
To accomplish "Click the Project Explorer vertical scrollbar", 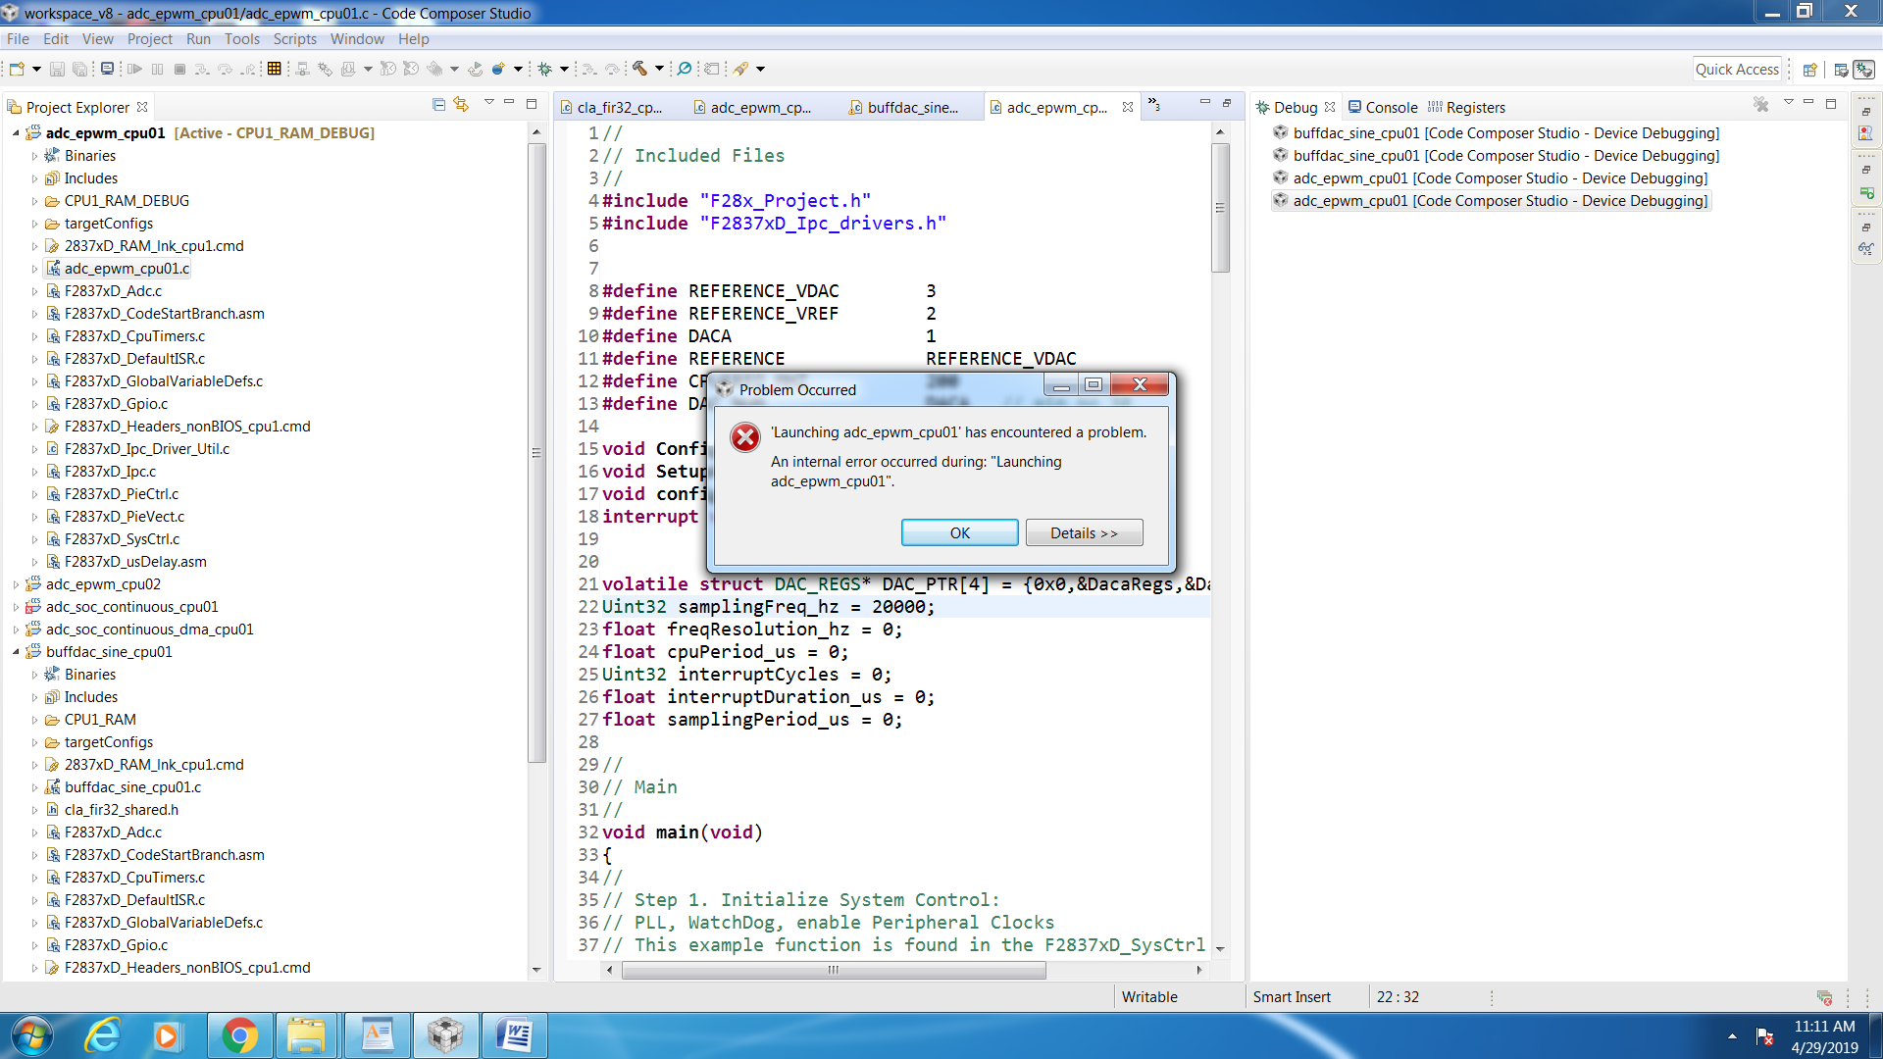I will click(x=536, y=451).
